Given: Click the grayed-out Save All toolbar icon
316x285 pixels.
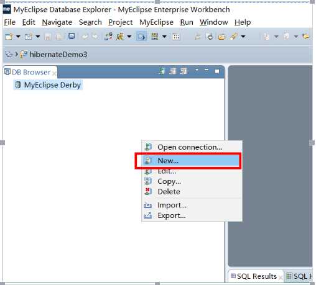Looking at the screenshot, I should coord(59,37).
